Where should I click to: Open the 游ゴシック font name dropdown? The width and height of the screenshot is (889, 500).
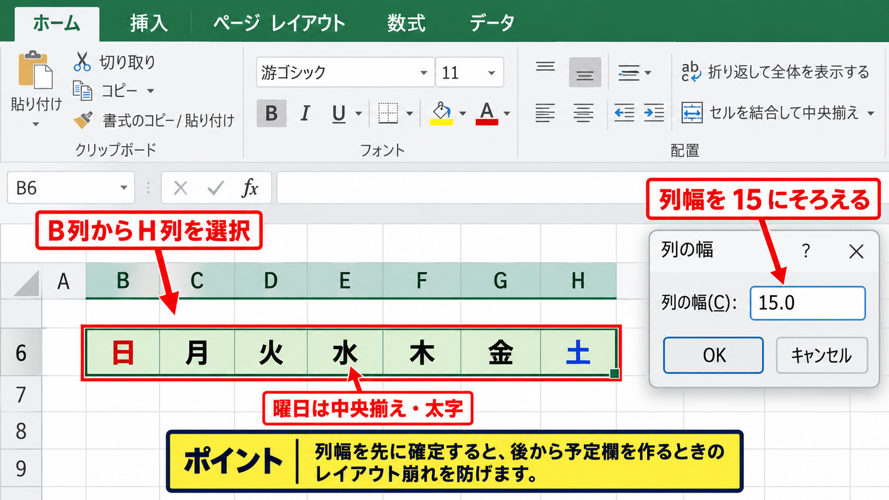point(424,73)
